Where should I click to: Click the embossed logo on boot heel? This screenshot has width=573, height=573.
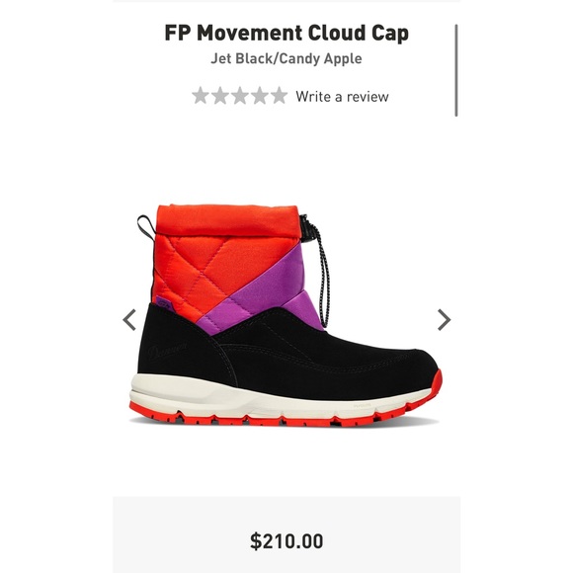point(168,350)
